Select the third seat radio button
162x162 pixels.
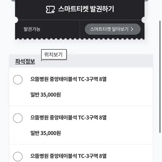click(x=18, y=156)
